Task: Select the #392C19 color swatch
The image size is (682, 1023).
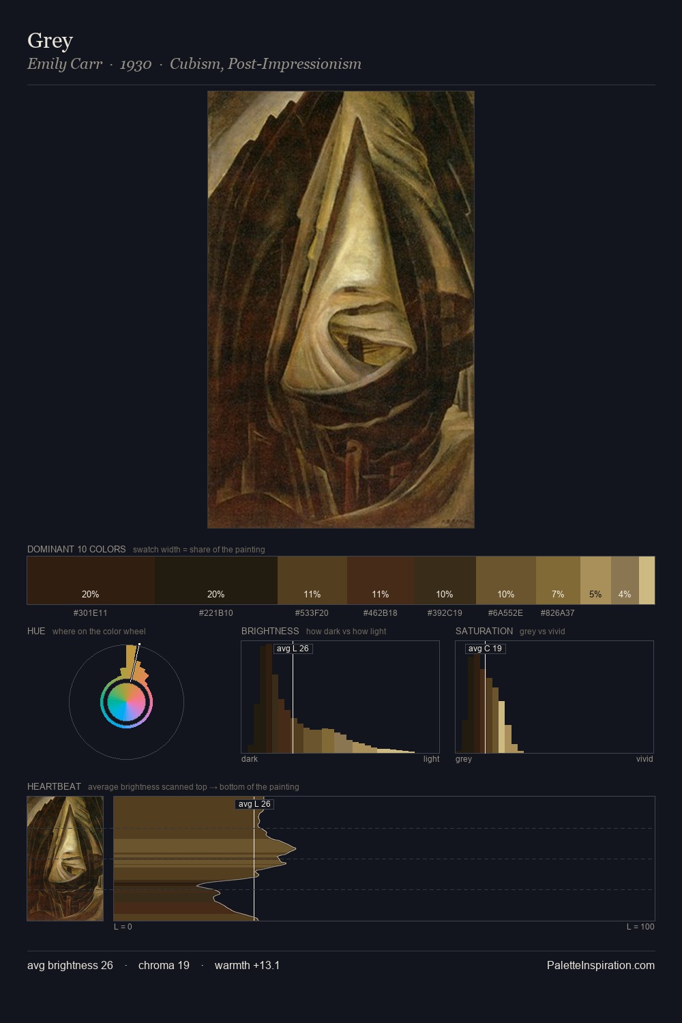Action: click(x=445, y=580)
